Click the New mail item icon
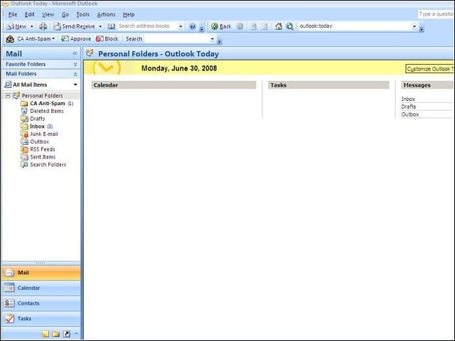Image resolution: width=455 pixels, height=341 pixels. coord(10,26)
